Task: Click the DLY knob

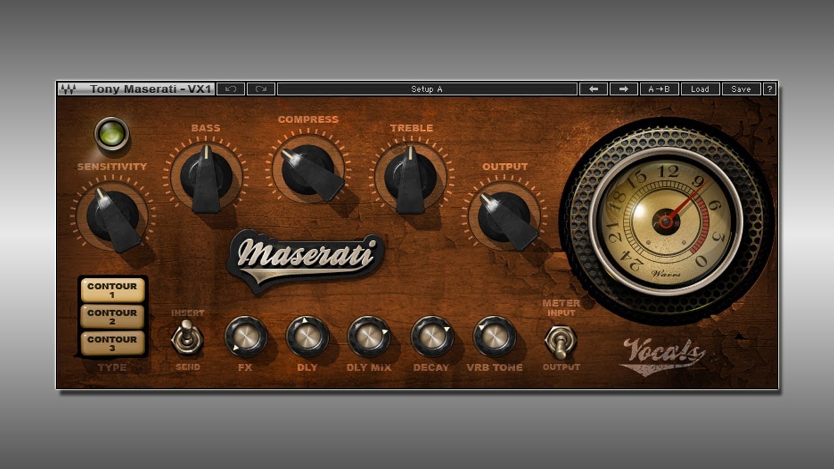Action: [x=308, y=337]
